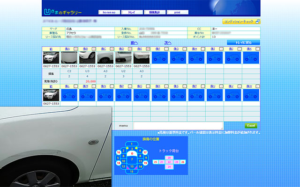Click the blue car placeholder under 傷J

pyautogui.click(x=233, y=58)
